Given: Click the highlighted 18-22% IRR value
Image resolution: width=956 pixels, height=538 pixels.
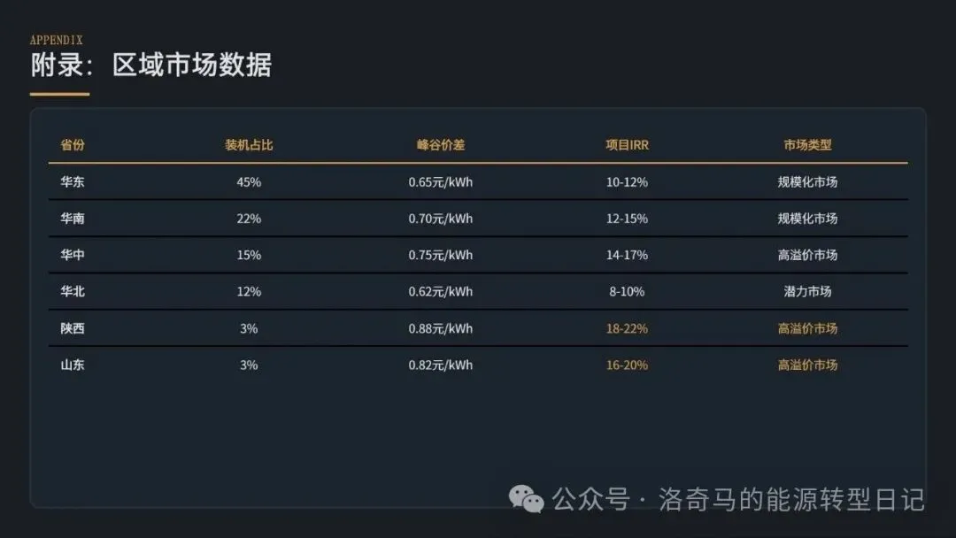Looking at the screenshot, I should [627, 328].
